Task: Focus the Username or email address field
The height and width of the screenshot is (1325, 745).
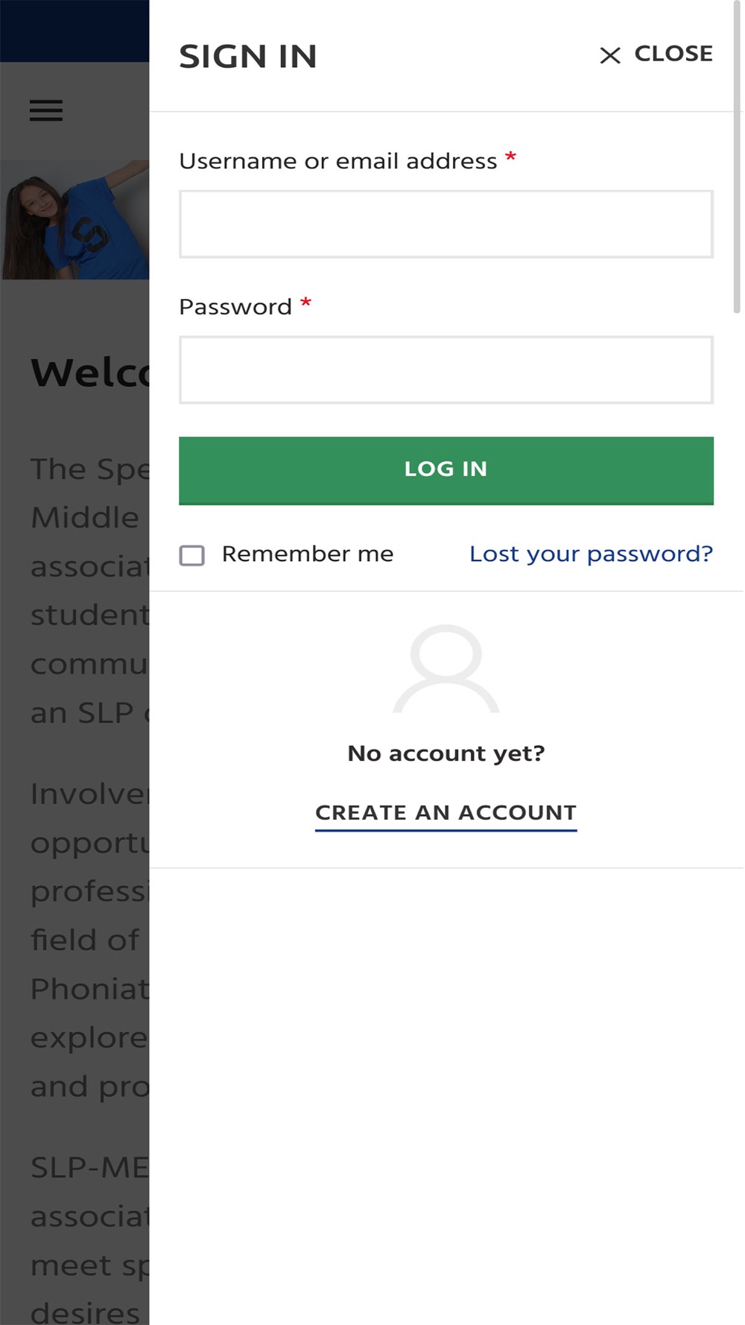Action: point(446,224)
